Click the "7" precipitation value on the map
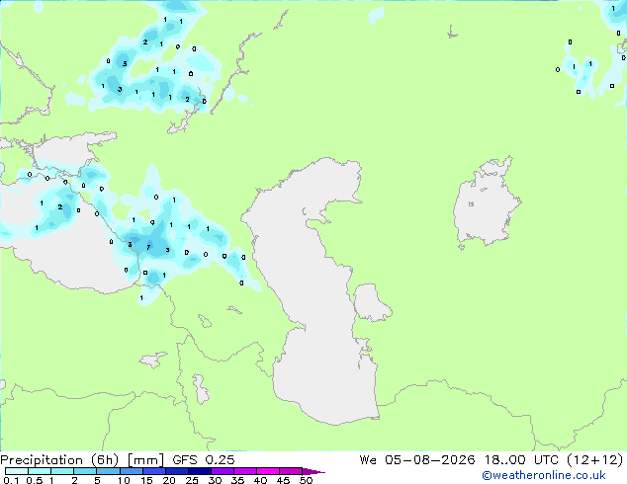The image size is (627, 484). coord(148,247)
